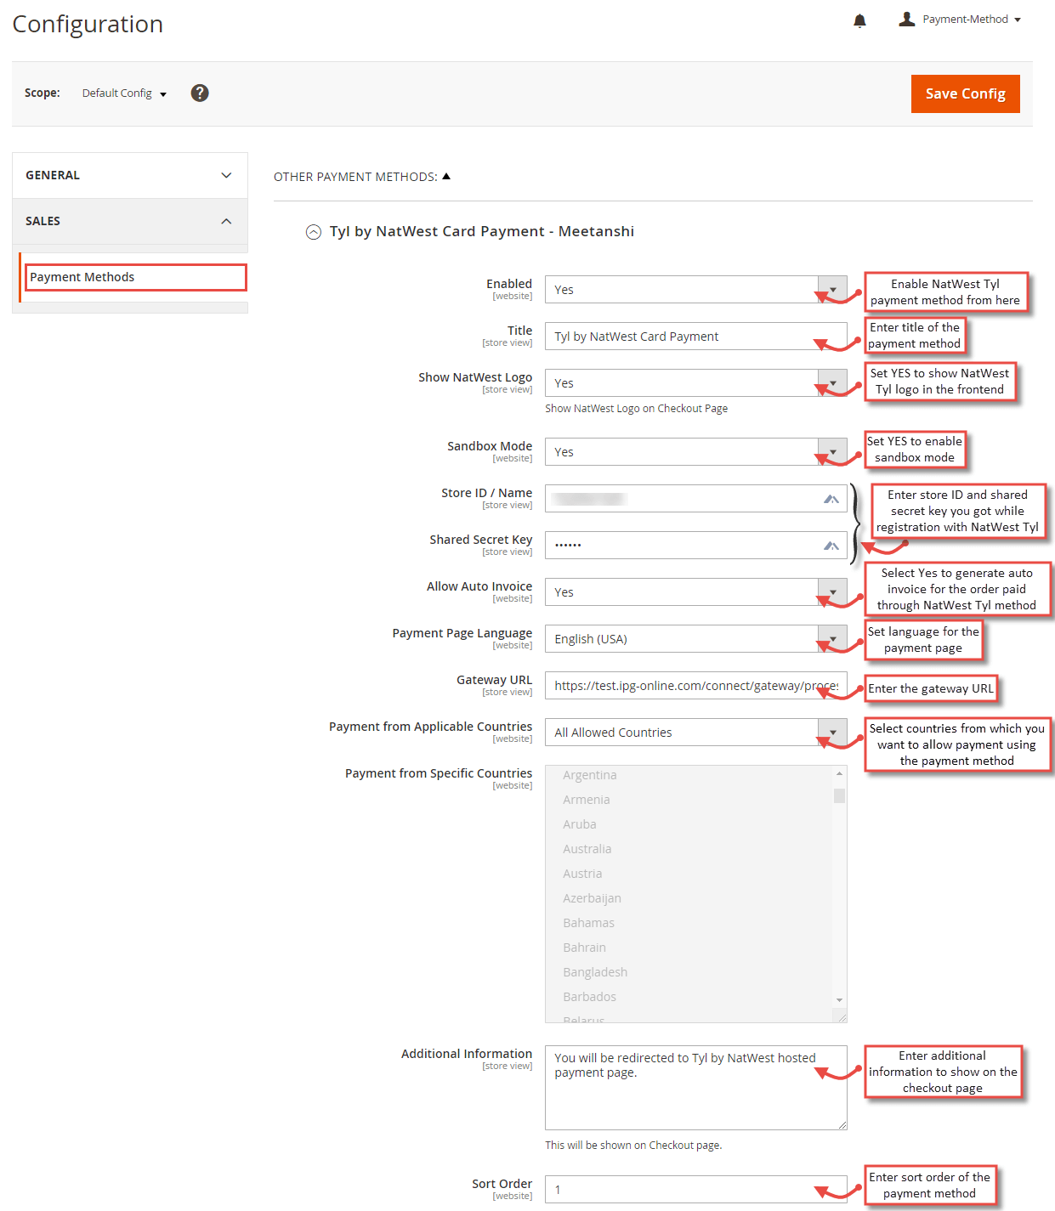This screenshot has height=1211, width=1055.
Task: Click the icon inside Store ID field
Action: click(831, 499)
